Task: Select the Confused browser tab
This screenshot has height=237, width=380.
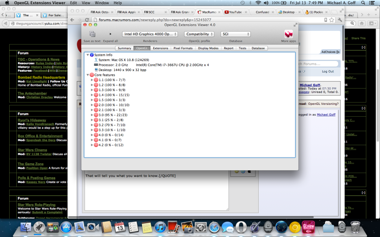Action: click(x=262, y=12)
